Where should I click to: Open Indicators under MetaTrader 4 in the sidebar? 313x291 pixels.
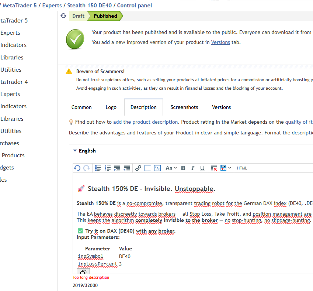[13, 106]
